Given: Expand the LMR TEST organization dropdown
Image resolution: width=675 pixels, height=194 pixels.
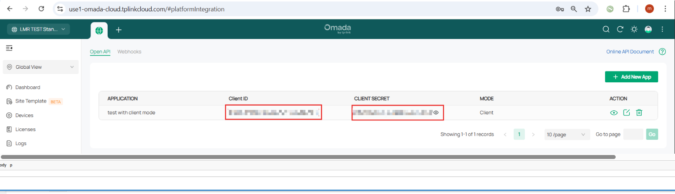Looking at the screenshot, I should point(38,29).
